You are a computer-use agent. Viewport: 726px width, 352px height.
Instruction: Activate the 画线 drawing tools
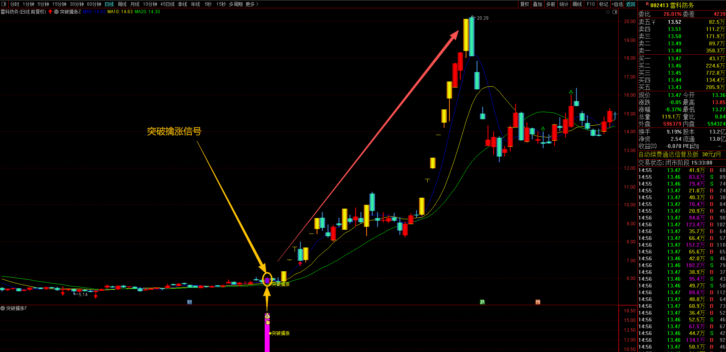pos(577,4)
